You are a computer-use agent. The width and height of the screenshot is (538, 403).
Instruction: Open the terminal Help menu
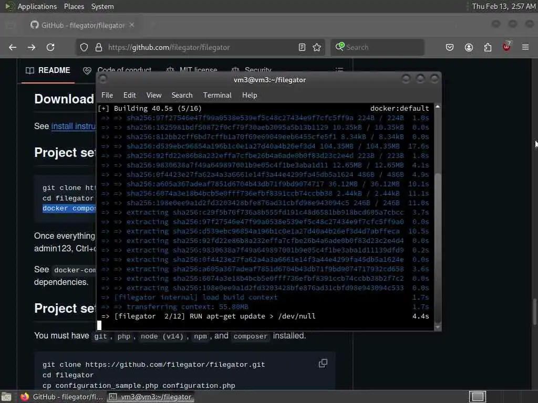pos(250,96)
